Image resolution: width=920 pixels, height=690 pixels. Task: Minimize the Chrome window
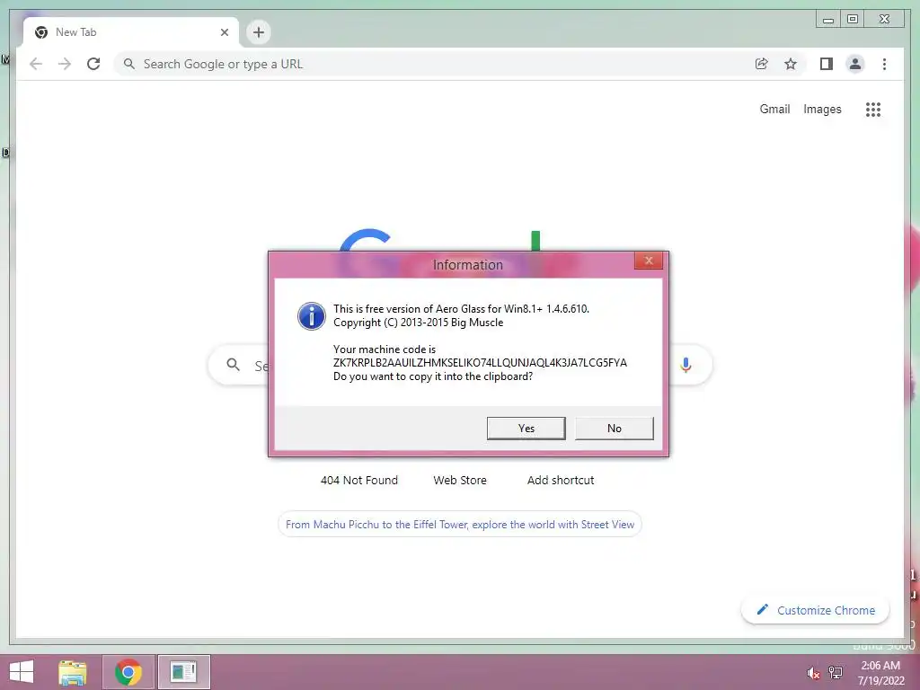pos(827,20)
